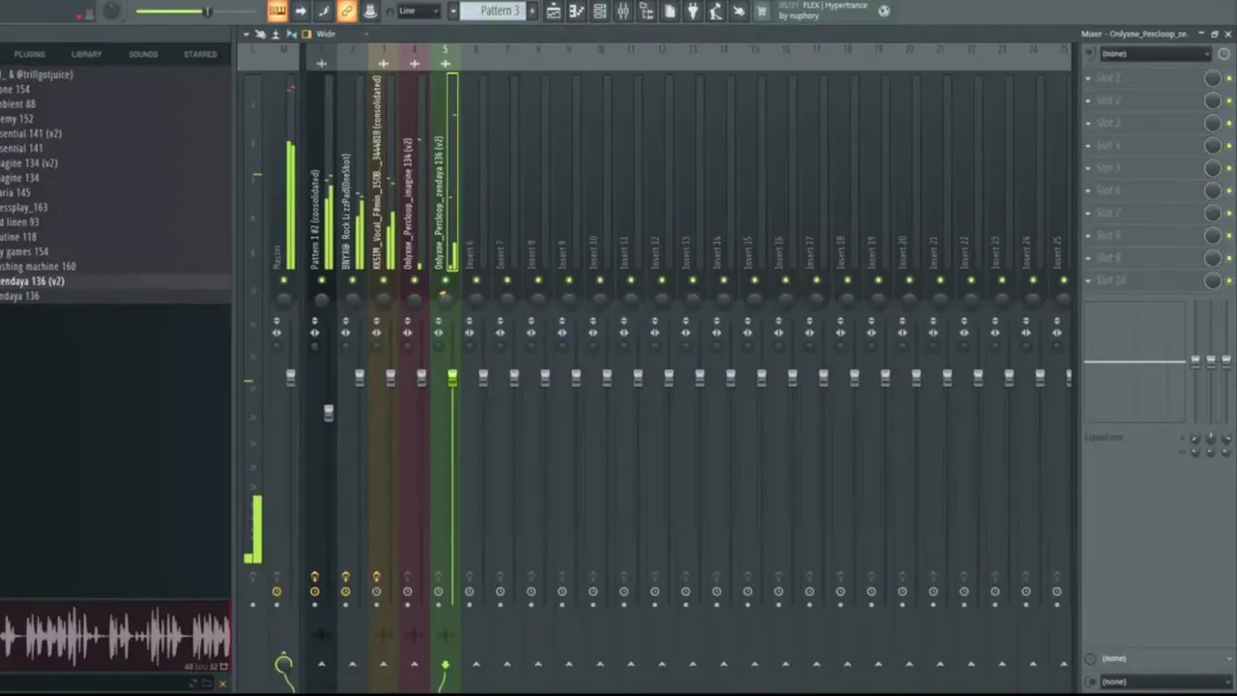Image resolution: width=1237 pixels, height=696 pixels.
Task: Open the mixer options arrow menu
Action: [x=245, y=34]
